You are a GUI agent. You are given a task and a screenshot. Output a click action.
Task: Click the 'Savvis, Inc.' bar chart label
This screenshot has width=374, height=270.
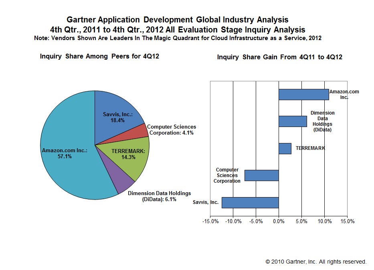click(x=206, y=202)
